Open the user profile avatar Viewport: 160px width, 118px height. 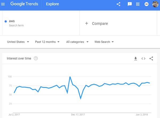[x=155, y=4]
